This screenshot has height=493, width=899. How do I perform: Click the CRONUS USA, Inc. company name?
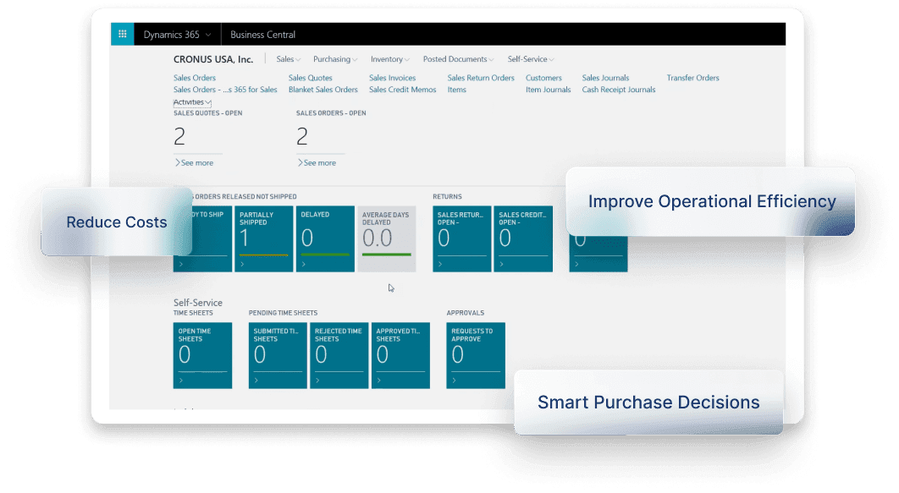[x=213, y=59]
